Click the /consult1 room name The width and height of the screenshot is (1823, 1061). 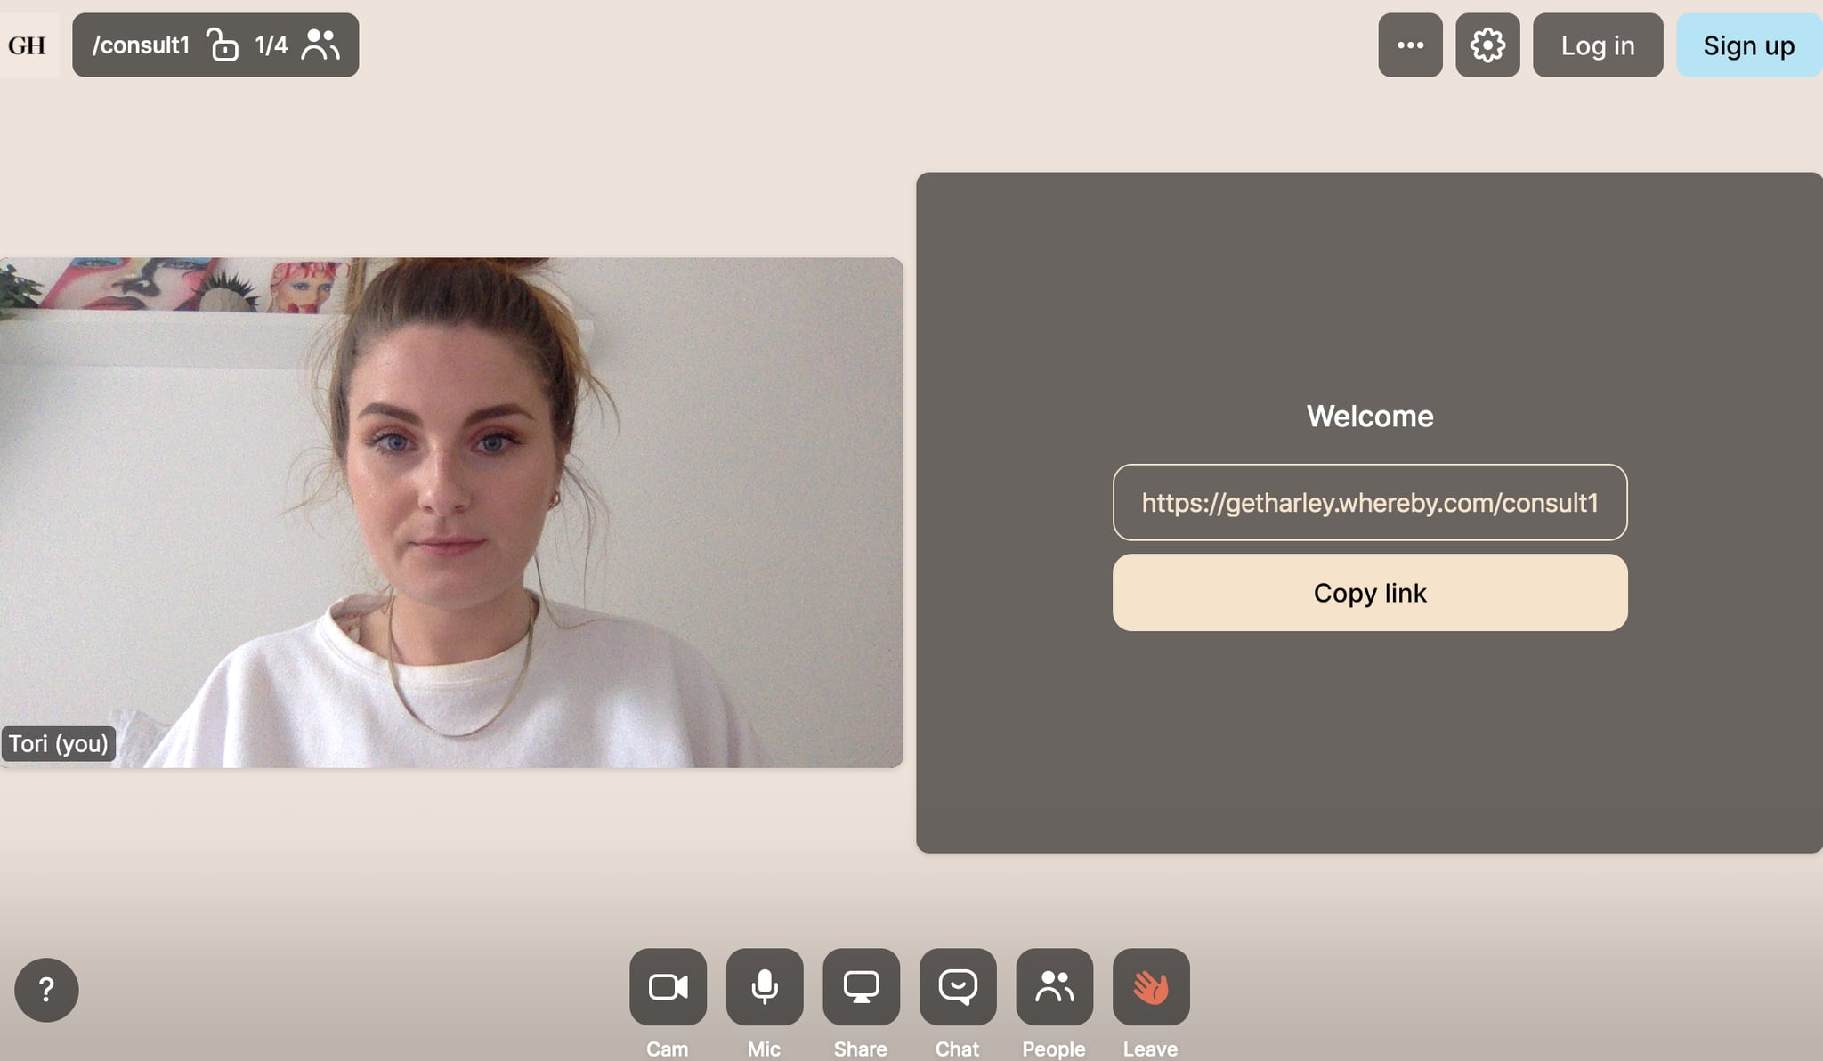tap(142, 45)
